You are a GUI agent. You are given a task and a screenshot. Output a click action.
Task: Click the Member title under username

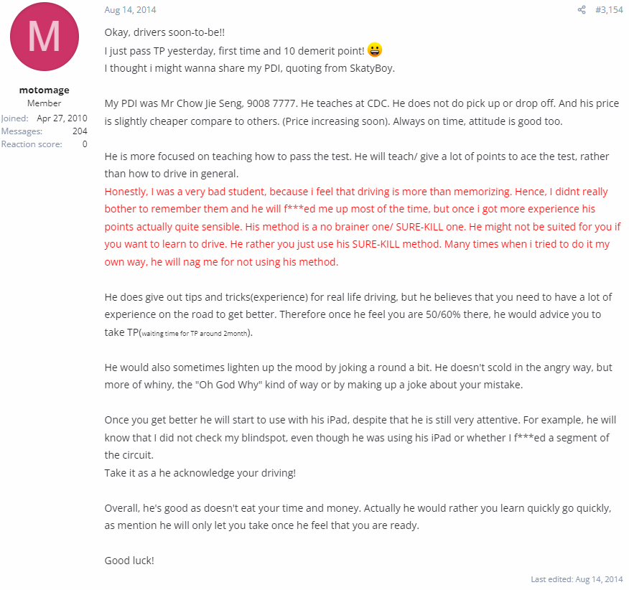click(x=44, y=103)
